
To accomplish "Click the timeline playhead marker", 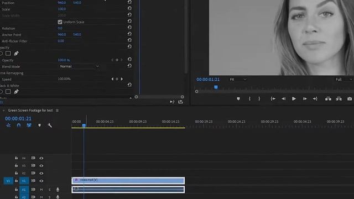I will (x=84, y=125).
